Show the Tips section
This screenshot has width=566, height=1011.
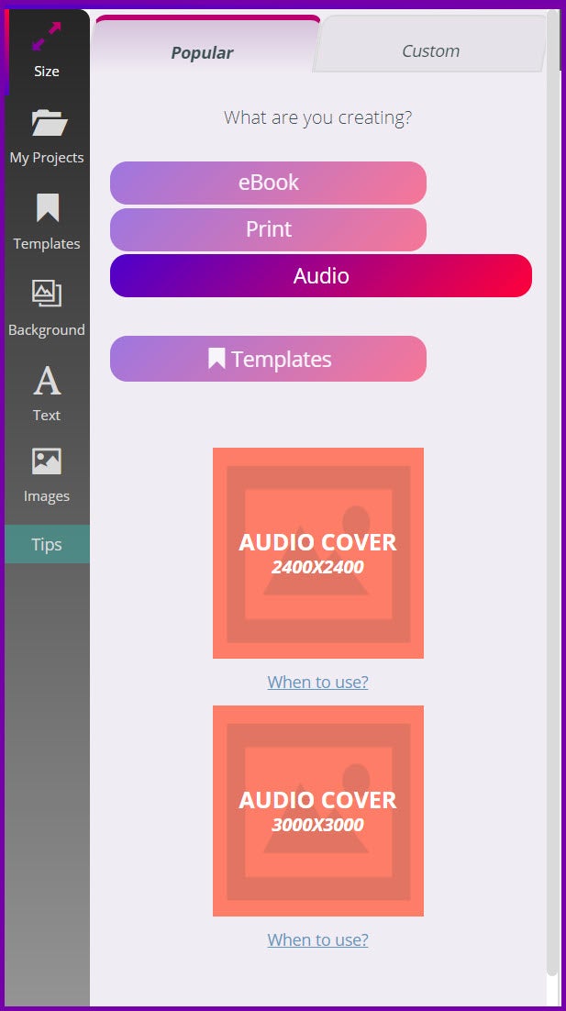(47, 544)
